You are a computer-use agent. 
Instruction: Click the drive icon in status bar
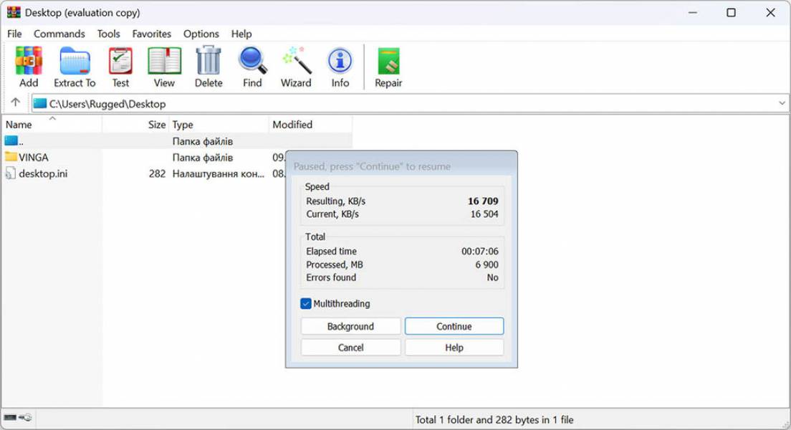(x=11, y=418)
